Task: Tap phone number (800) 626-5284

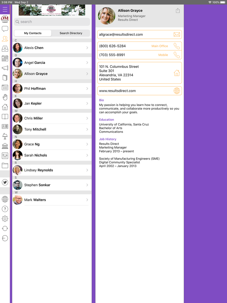Action: [112, 46]
